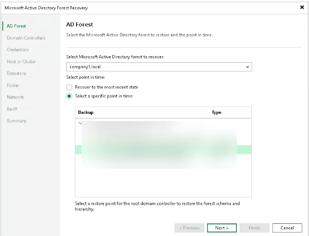Sort by the Type column header
Viewport: 309px width, 236px height.
click(x=216, y=112)
